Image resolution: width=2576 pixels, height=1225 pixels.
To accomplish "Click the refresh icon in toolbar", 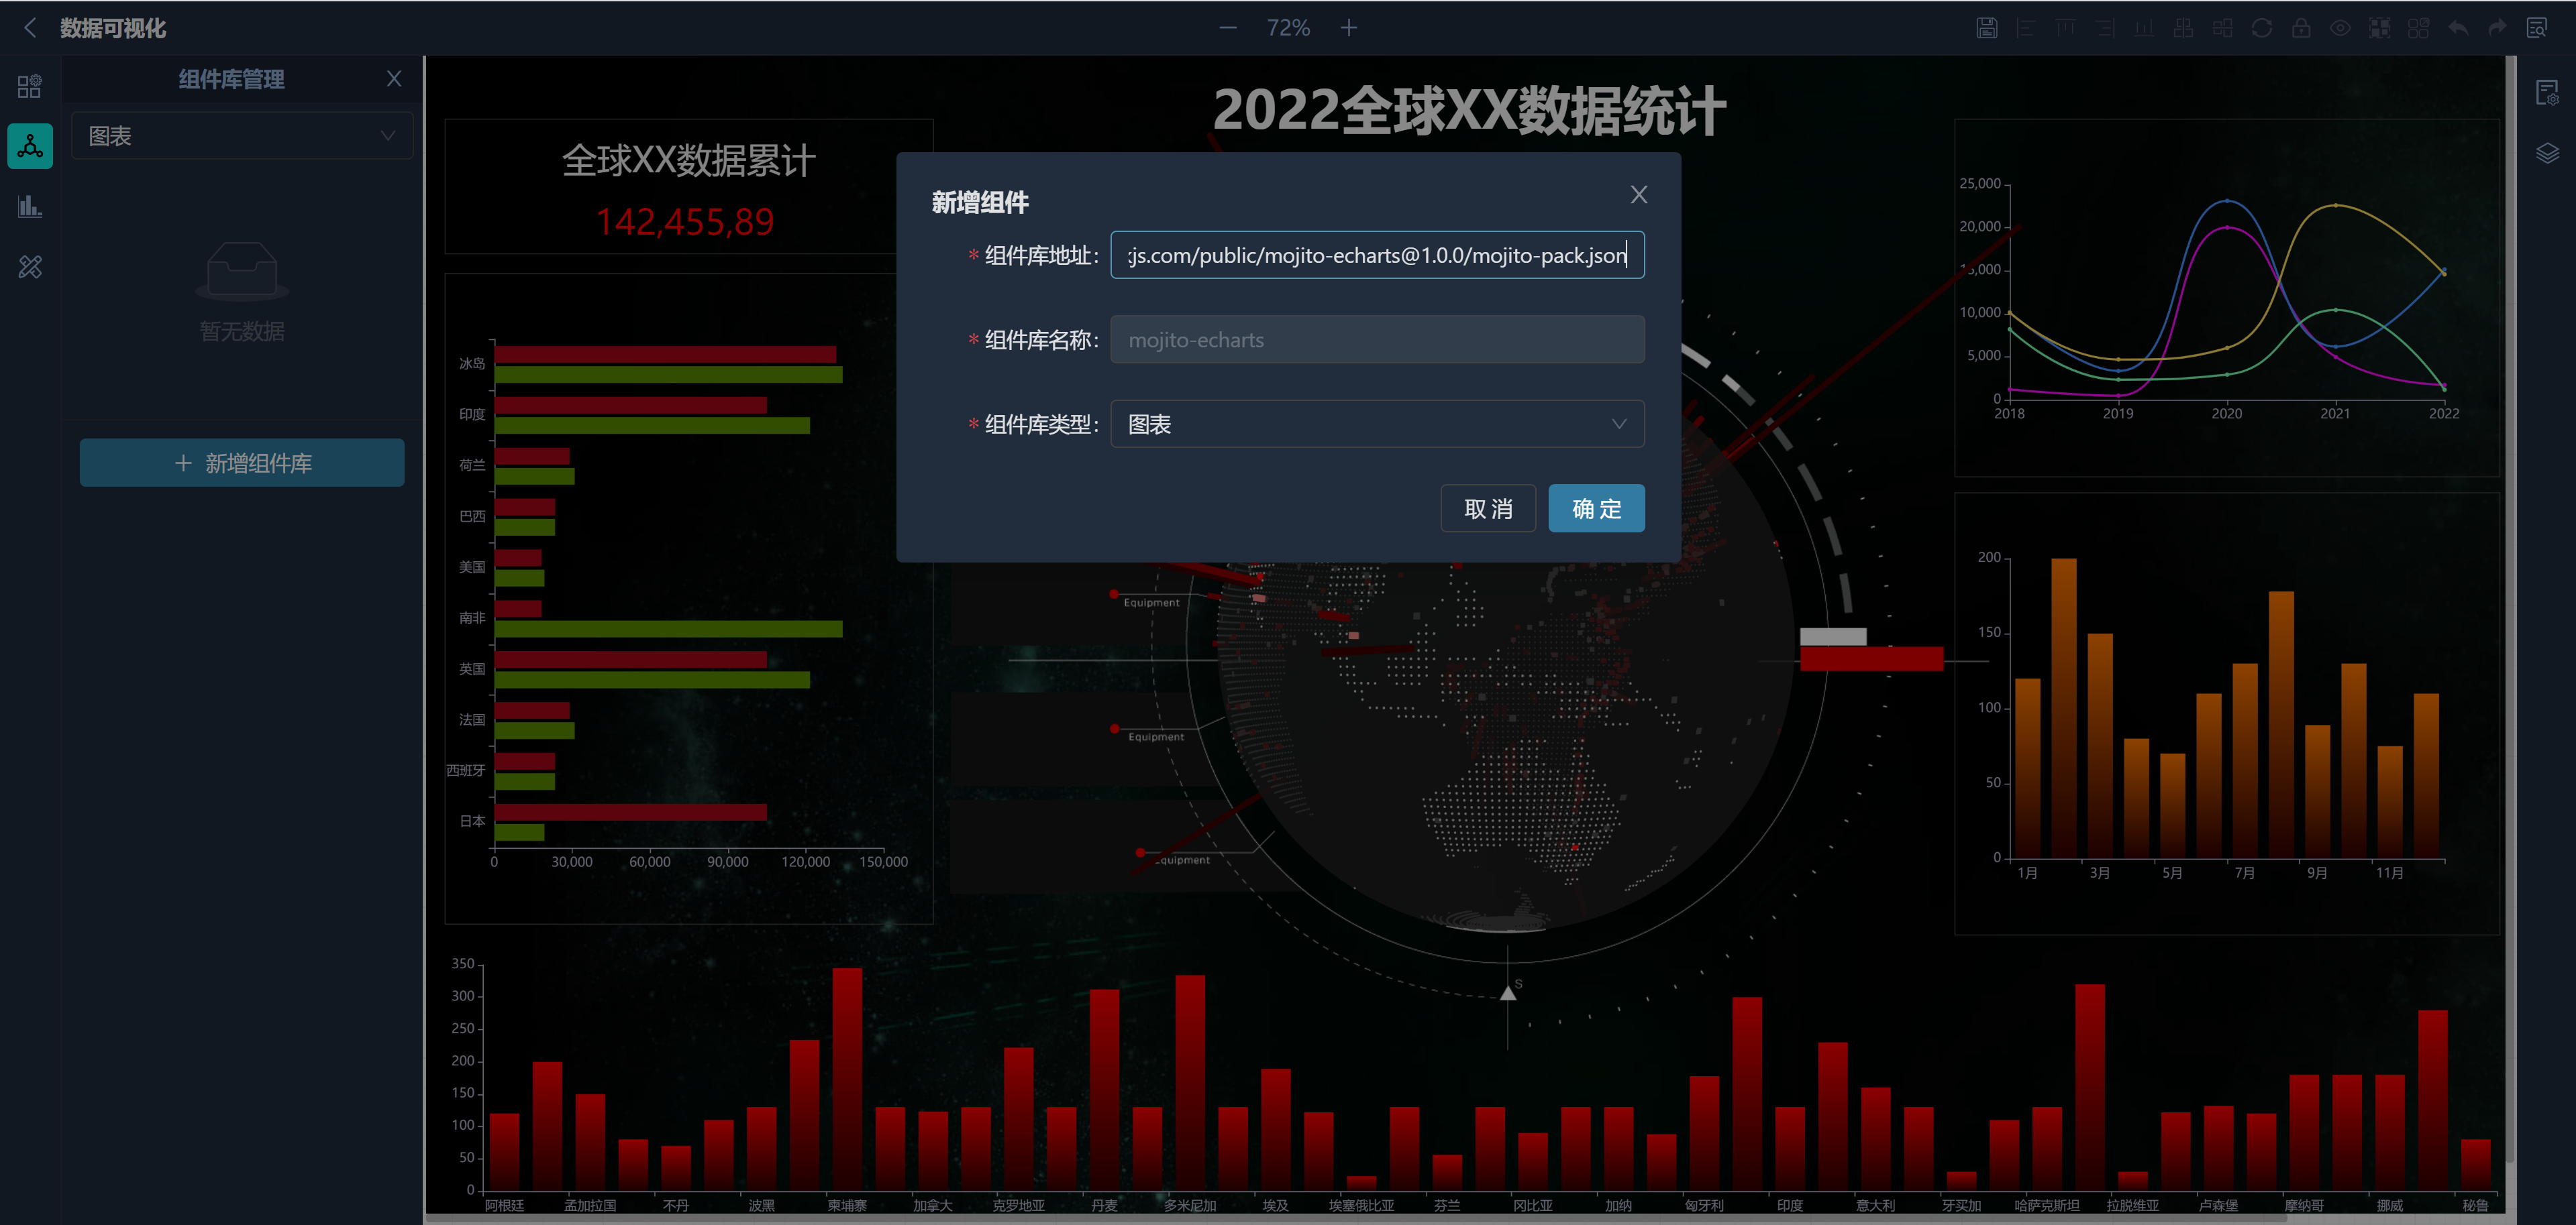I will click(x=2261, y=28).
